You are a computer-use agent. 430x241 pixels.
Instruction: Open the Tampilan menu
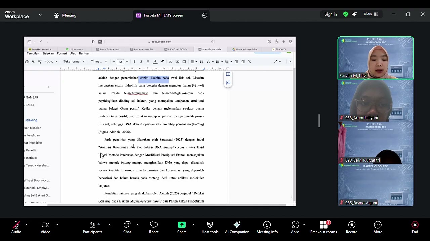pyautogui.click(x=33, y=53)
